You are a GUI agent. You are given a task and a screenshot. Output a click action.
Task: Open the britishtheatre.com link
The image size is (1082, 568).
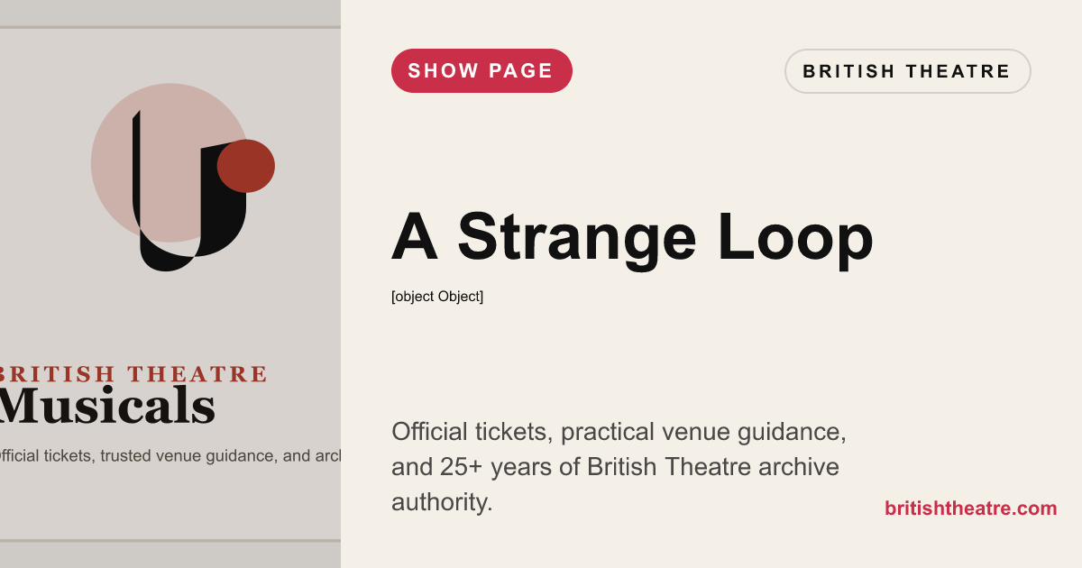[x=970, y=508]
